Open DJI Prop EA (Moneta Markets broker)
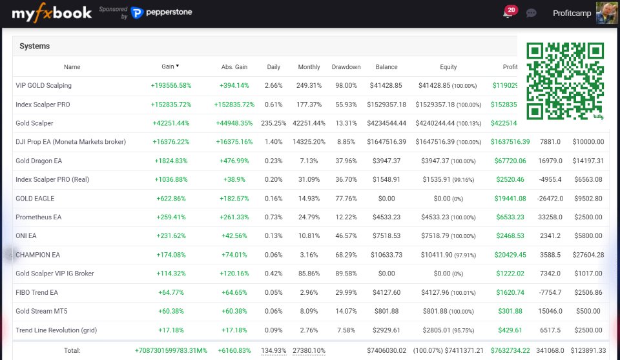 pos(71,142)
